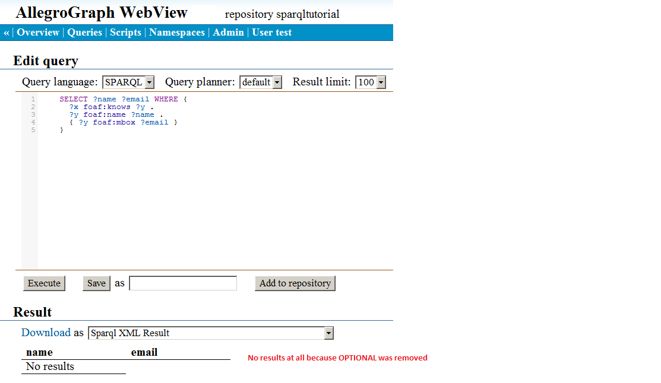Switch to the Scripts section
Screen dimensions: 661x383
point(125,33)
